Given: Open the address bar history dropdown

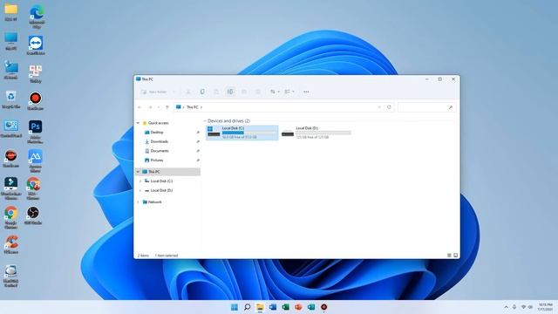Looking at the screenshot, I should [379, 107].
